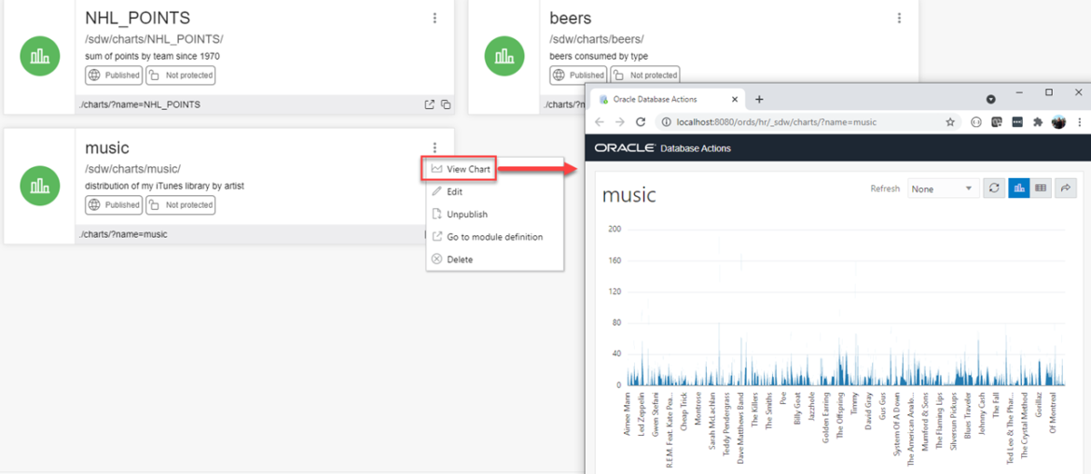Click the Not protected badge on music card
Image resolution: width=1091 pixels, height=474 pixels.
[x=180, y=204]
